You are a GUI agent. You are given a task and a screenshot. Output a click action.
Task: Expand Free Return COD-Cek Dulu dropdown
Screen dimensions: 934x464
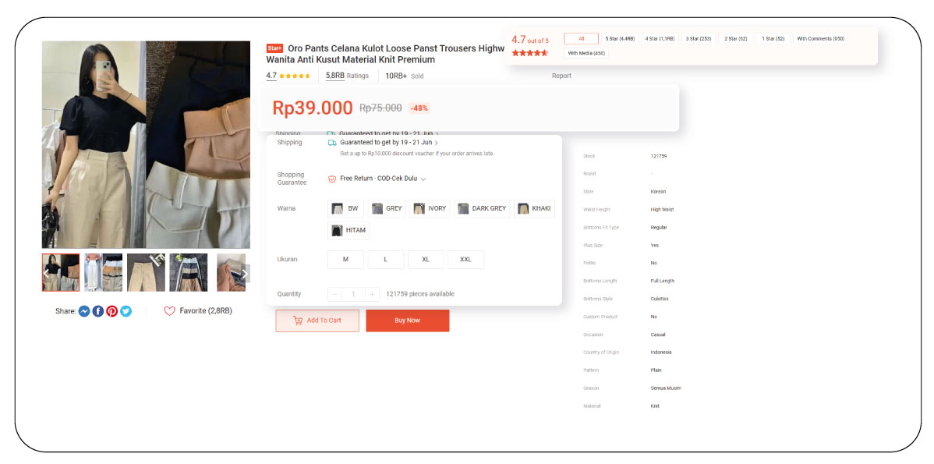coord(423,179)
